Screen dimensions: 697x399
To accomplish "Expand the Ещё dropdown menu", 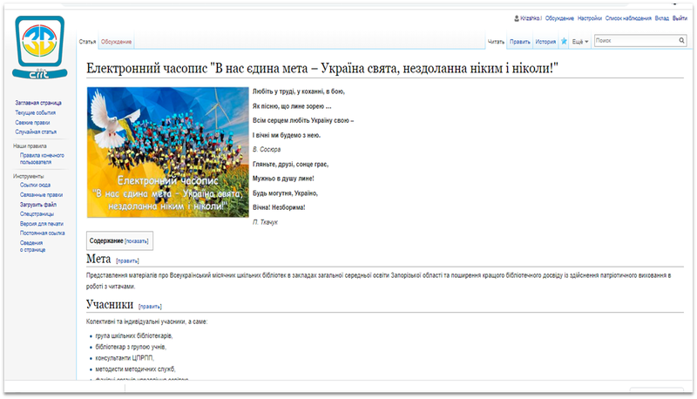I will pyautogui.click(x=581, y=41).
